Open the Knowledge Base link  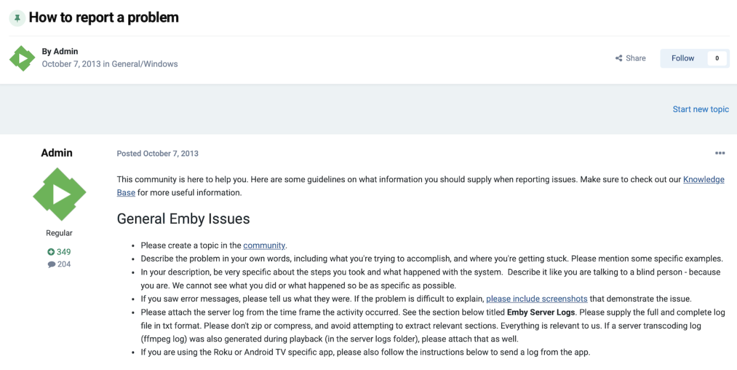[x=704, y=179]
